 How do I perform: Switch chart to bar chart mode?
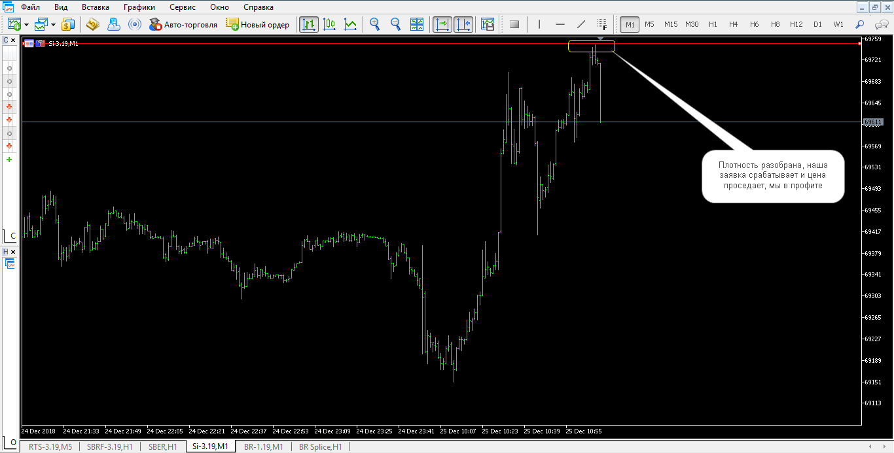(x=309, y=24)
